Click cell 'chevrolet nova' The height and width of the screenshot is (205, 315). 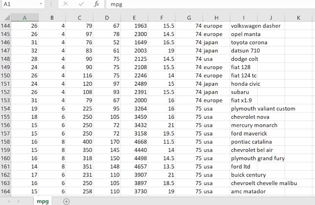[x=250, y=117]
